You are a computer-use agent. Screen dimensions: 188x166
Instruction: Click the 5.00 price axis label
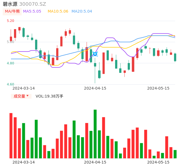10,42
